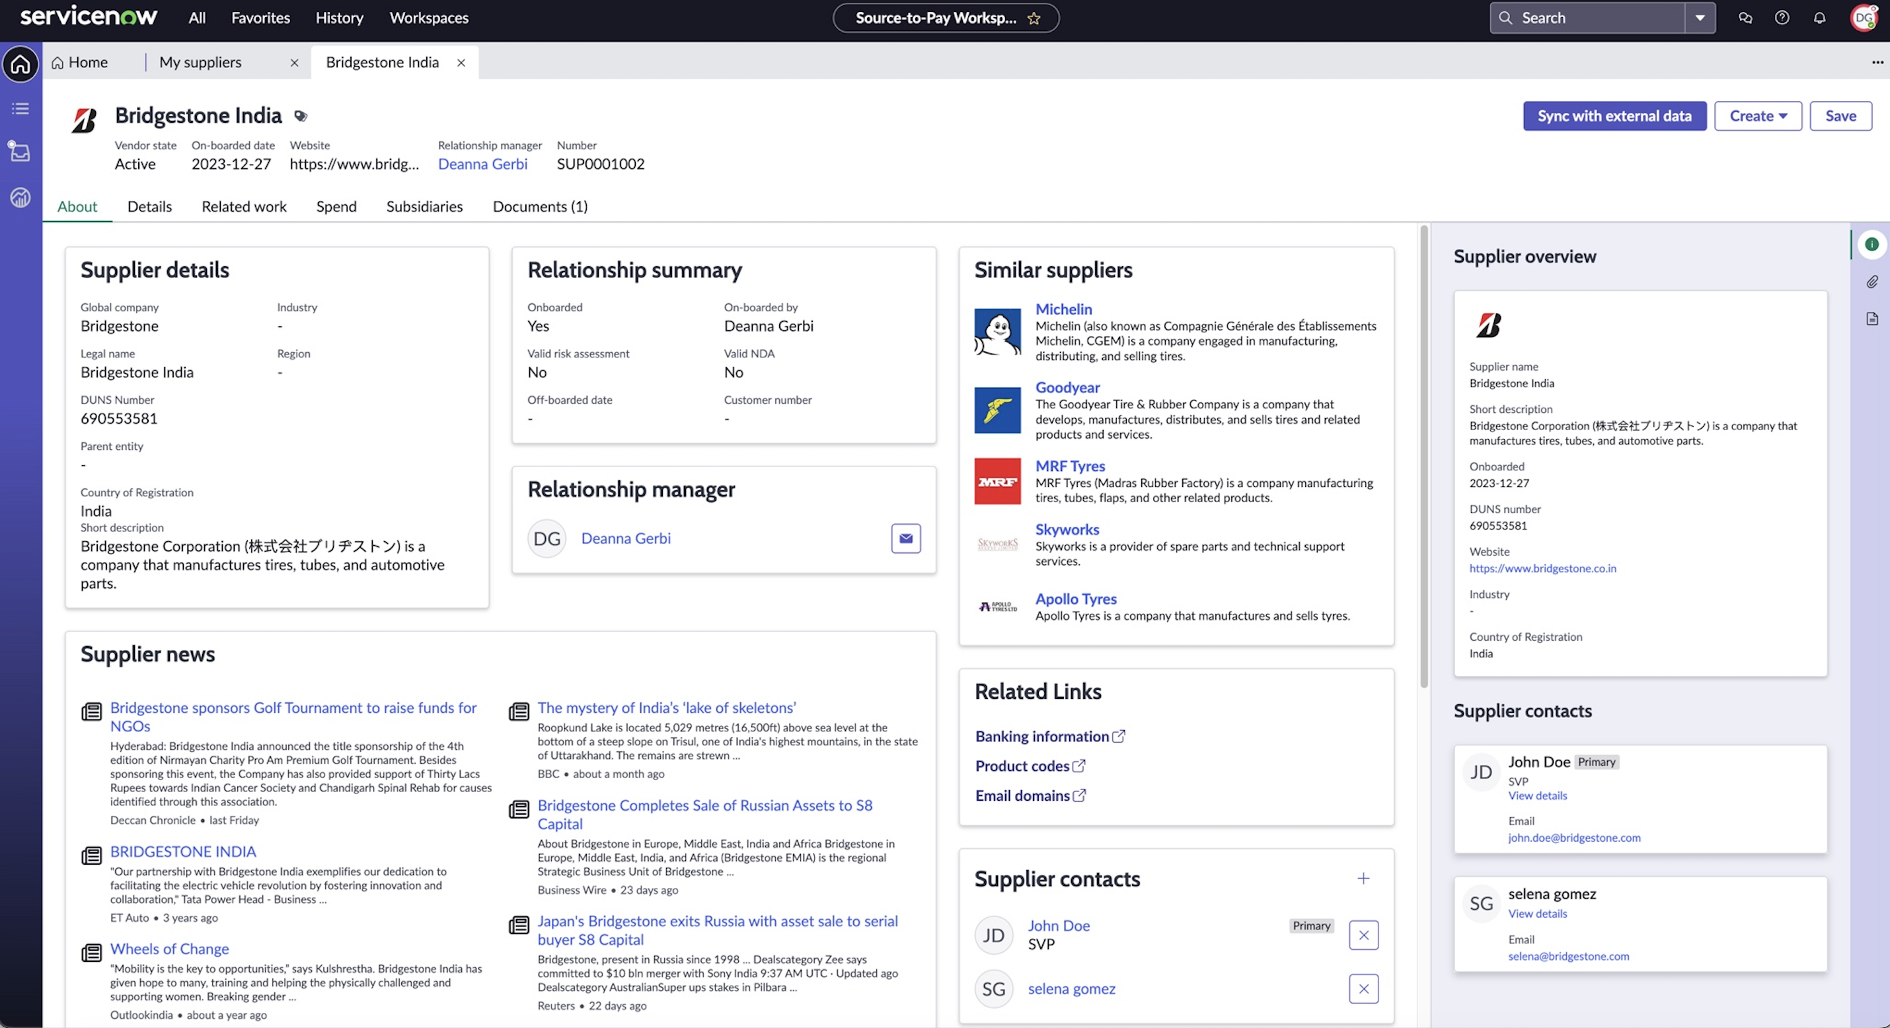Select the Related work tab
The height and width of the screenshot is (1028, 1890).
[x=244, y=207]
